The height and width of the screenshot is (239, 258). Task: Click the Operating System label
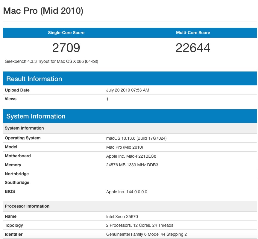[22, 138]
